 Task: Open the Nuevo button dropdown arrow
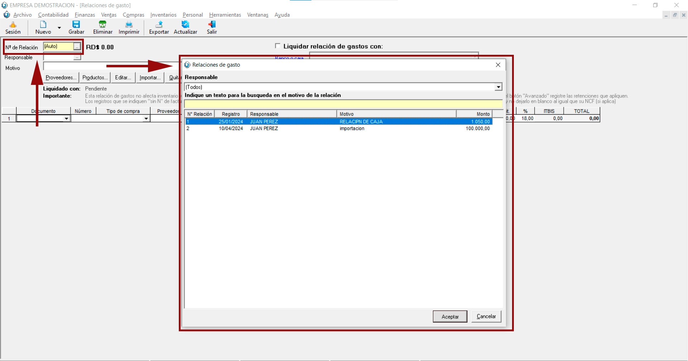coord(59,28)
